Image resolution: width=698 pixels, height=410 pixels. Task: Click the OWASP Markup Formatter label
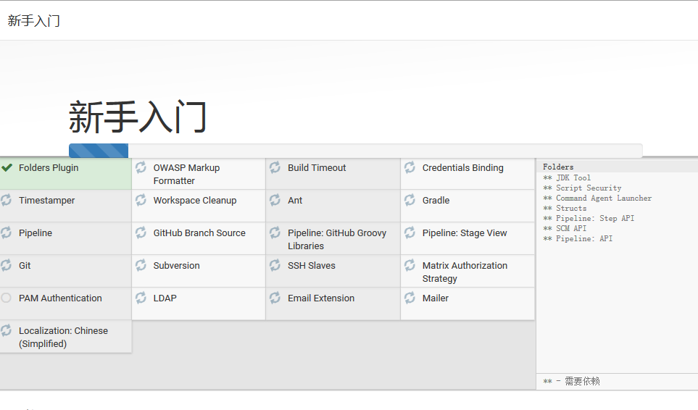tap(186, 175)
